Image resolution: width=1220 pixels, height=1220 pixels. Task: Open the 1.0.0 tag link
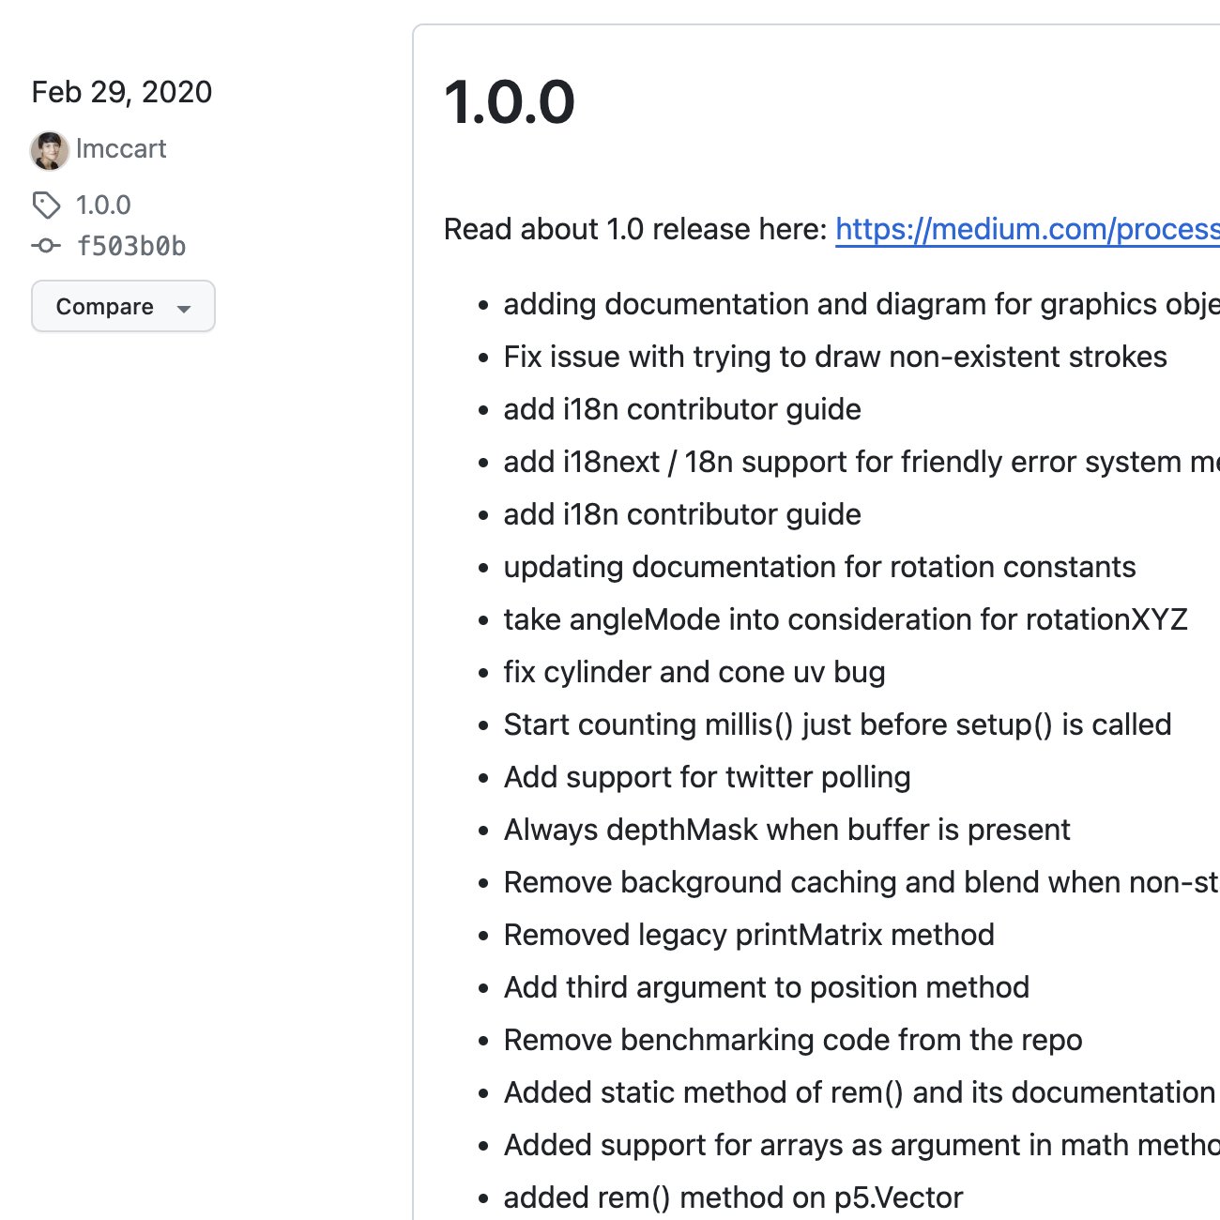pyautogui.click(x=103, y=205)
